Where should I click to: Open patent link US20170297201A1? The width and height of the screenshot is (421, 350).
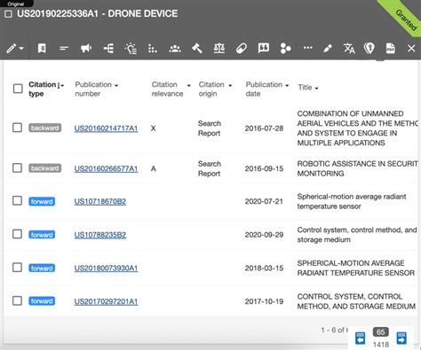(x=106, y=301)
